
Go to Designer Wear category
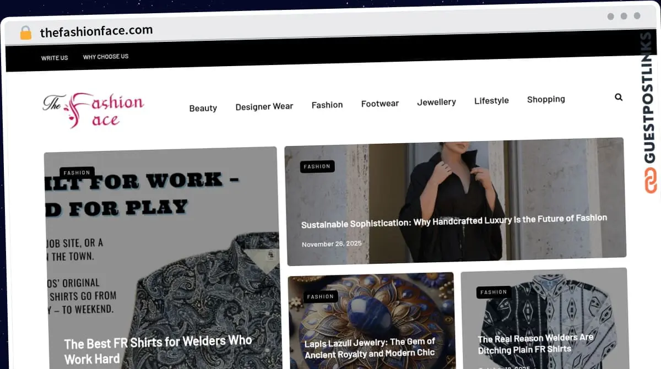(264, 106)
